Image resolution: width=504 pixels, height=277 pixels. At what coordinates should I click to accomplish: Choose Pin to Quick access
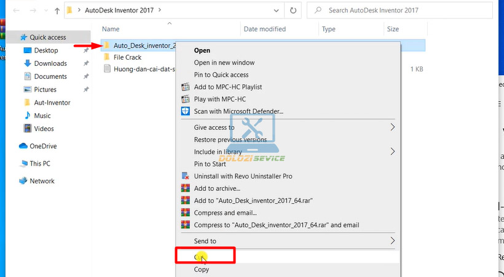tap(221, 74)
